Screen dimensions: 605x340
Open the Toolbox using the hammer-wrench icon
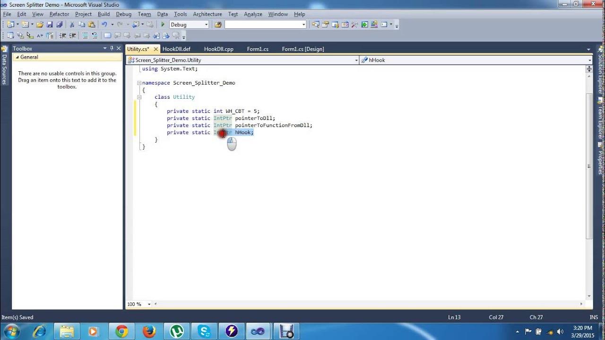click(354, 25)
